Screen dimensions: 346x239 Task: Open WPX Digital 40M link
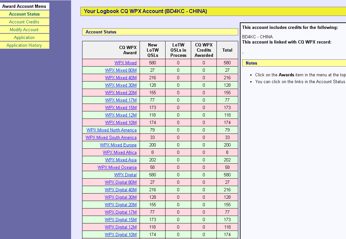click(121, 190)
